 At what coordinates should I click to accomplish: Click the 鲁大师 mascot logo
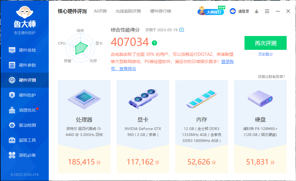(25, 12)
